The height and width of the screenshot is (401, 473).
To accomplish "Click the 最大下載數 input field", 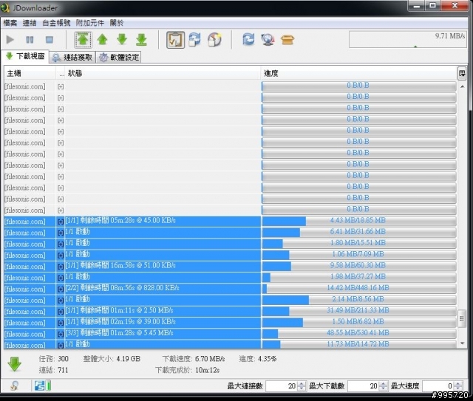I will (x=364, y=386).
